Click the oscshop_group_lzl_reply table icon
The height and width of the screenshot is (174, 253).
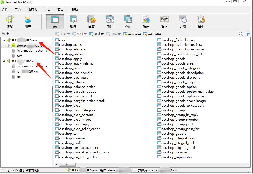[x=159, y=115]
